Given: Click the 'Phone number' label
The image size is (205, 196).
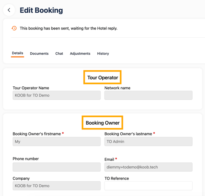Looking at the screenshot, I should (x=26, y=159).
